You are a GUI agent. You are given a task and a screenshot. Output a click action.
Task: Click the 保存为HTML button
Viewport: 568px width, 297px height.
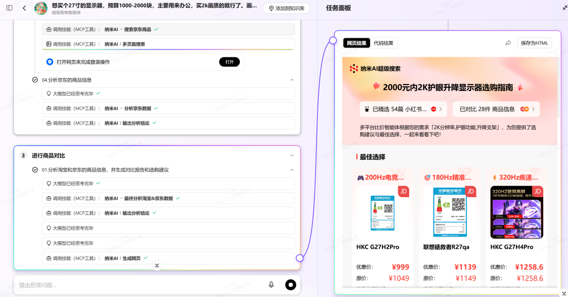click(x=534, y=43)
